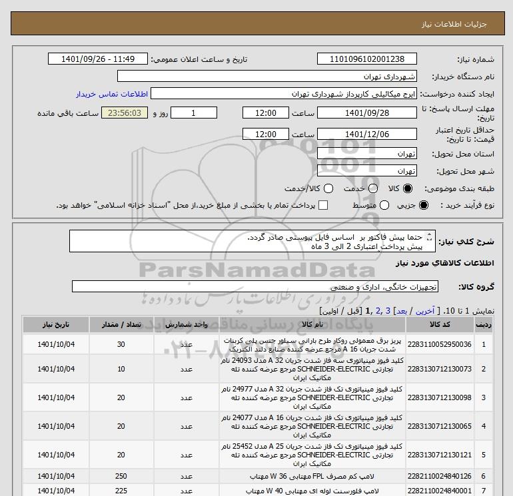Click the description box scroll arrows
This screenshot has width=513, height=496.
(x=429, y=237)
